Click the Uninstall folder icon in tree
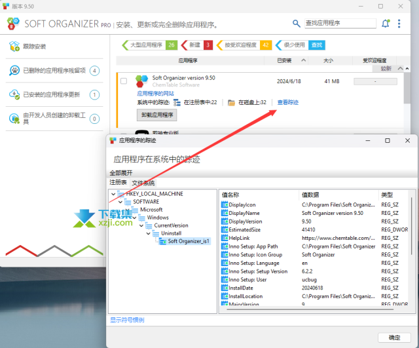 156,233
